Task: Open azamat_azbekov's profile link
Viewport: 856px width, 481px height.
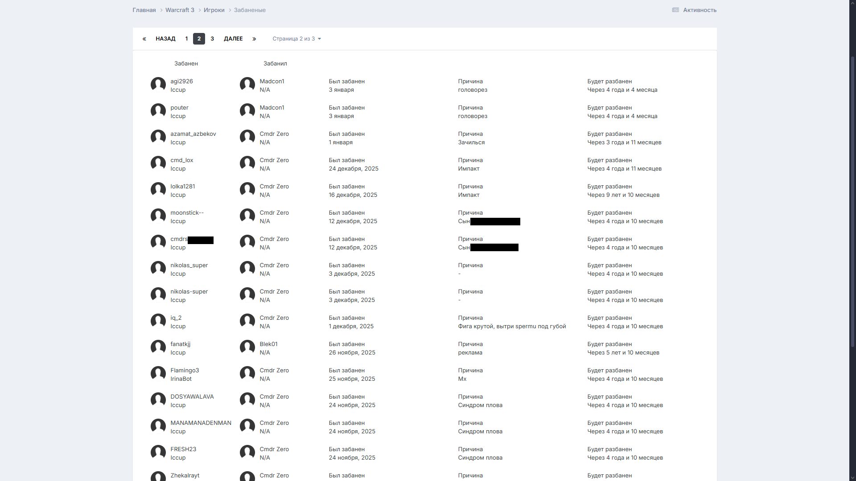Action: coord(193,134)
